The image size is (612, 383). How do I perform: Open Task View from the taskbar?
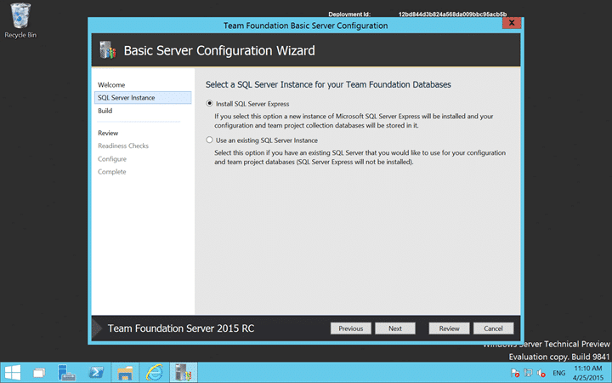[39, 373]
